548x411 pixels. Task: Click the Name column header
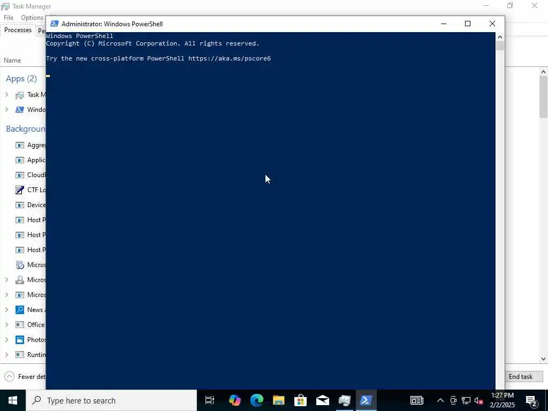[x=12, y=60]
